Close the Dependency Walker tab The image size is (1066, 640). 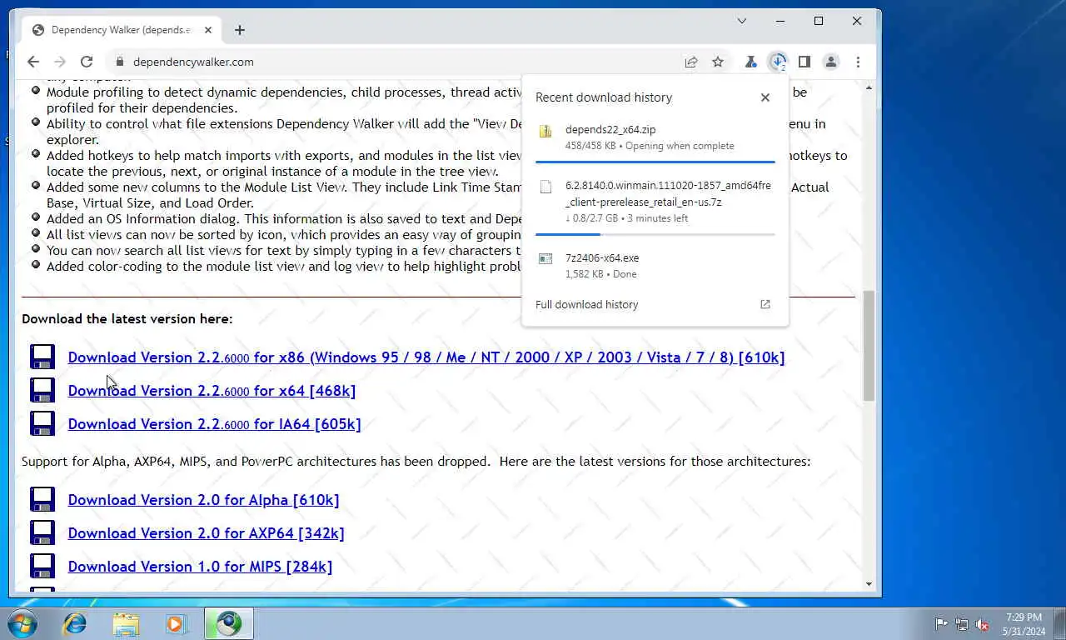[x=208, y=30]
